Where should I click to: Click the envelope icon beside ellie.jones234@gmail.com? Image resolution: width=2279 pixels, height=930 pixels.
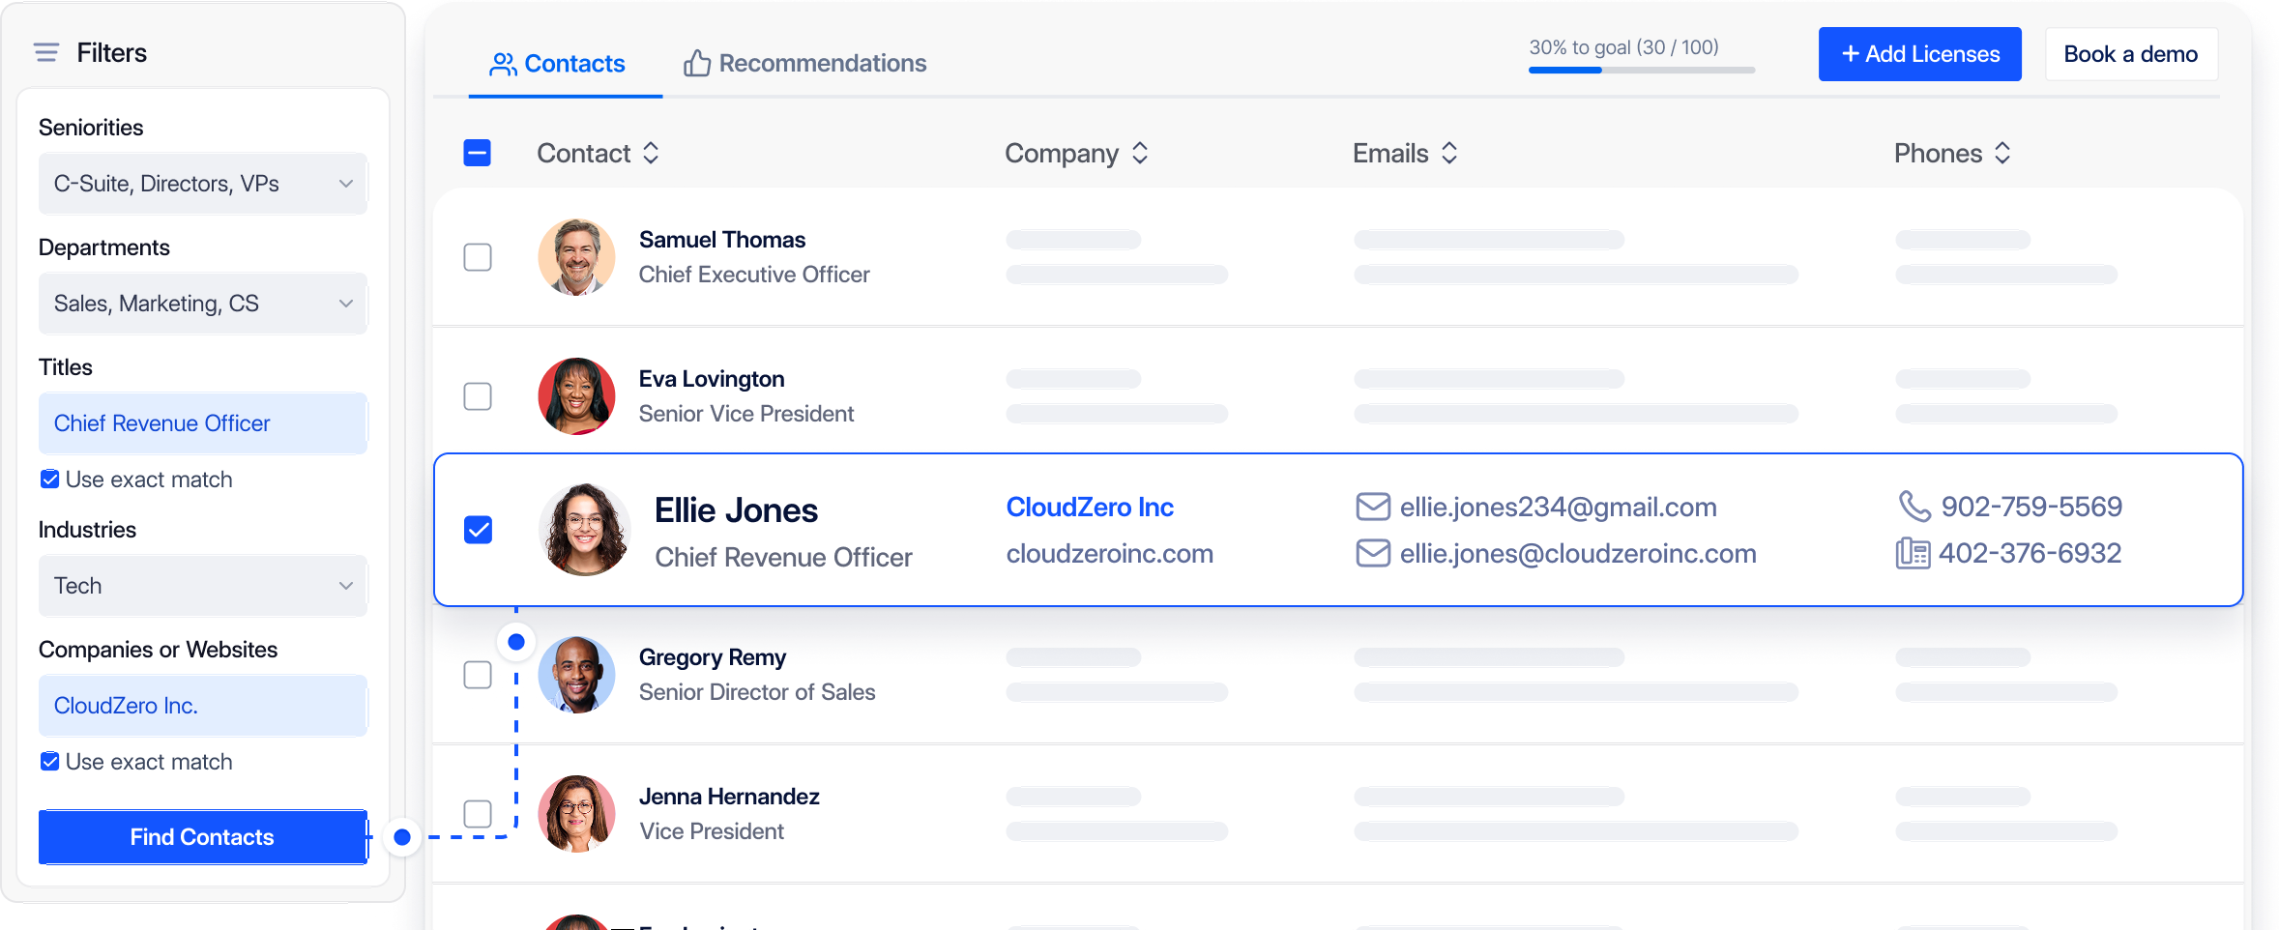pos(1373,507)
